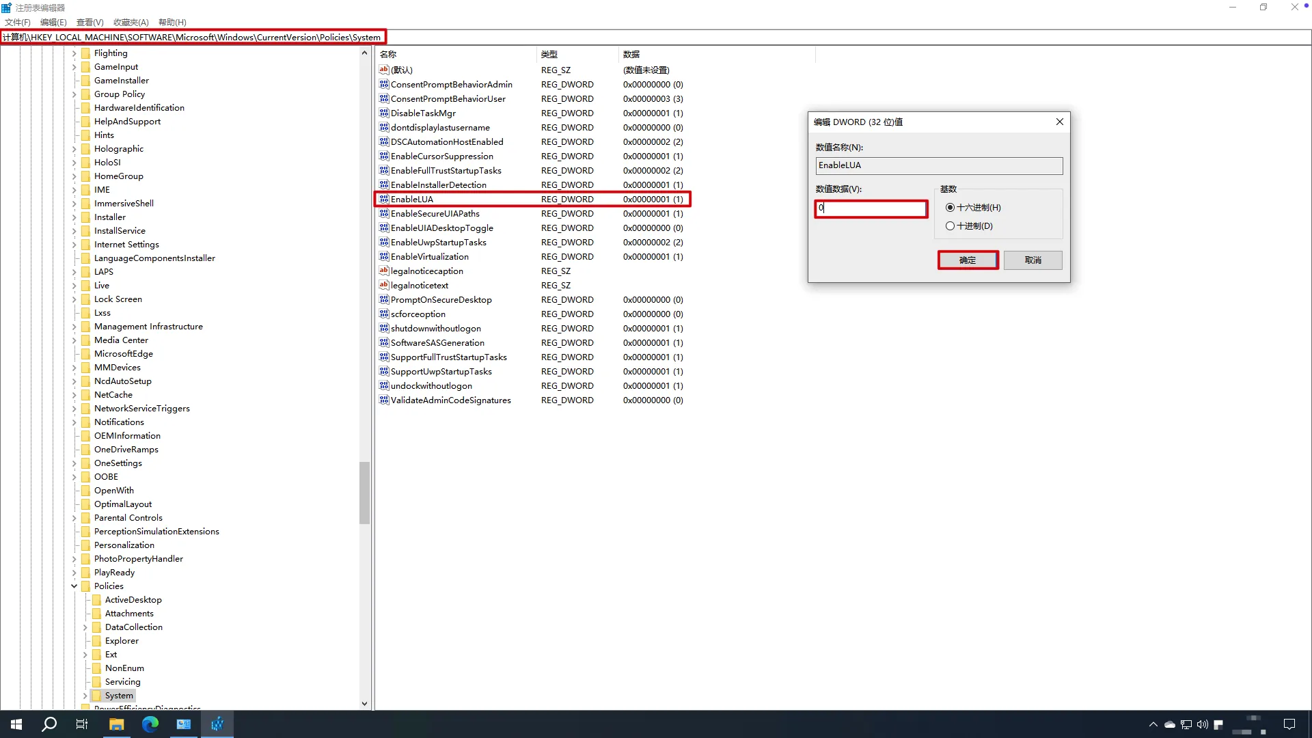Click the ConsentPromptBehaviorAdmin value icon

tap(384, 84)
